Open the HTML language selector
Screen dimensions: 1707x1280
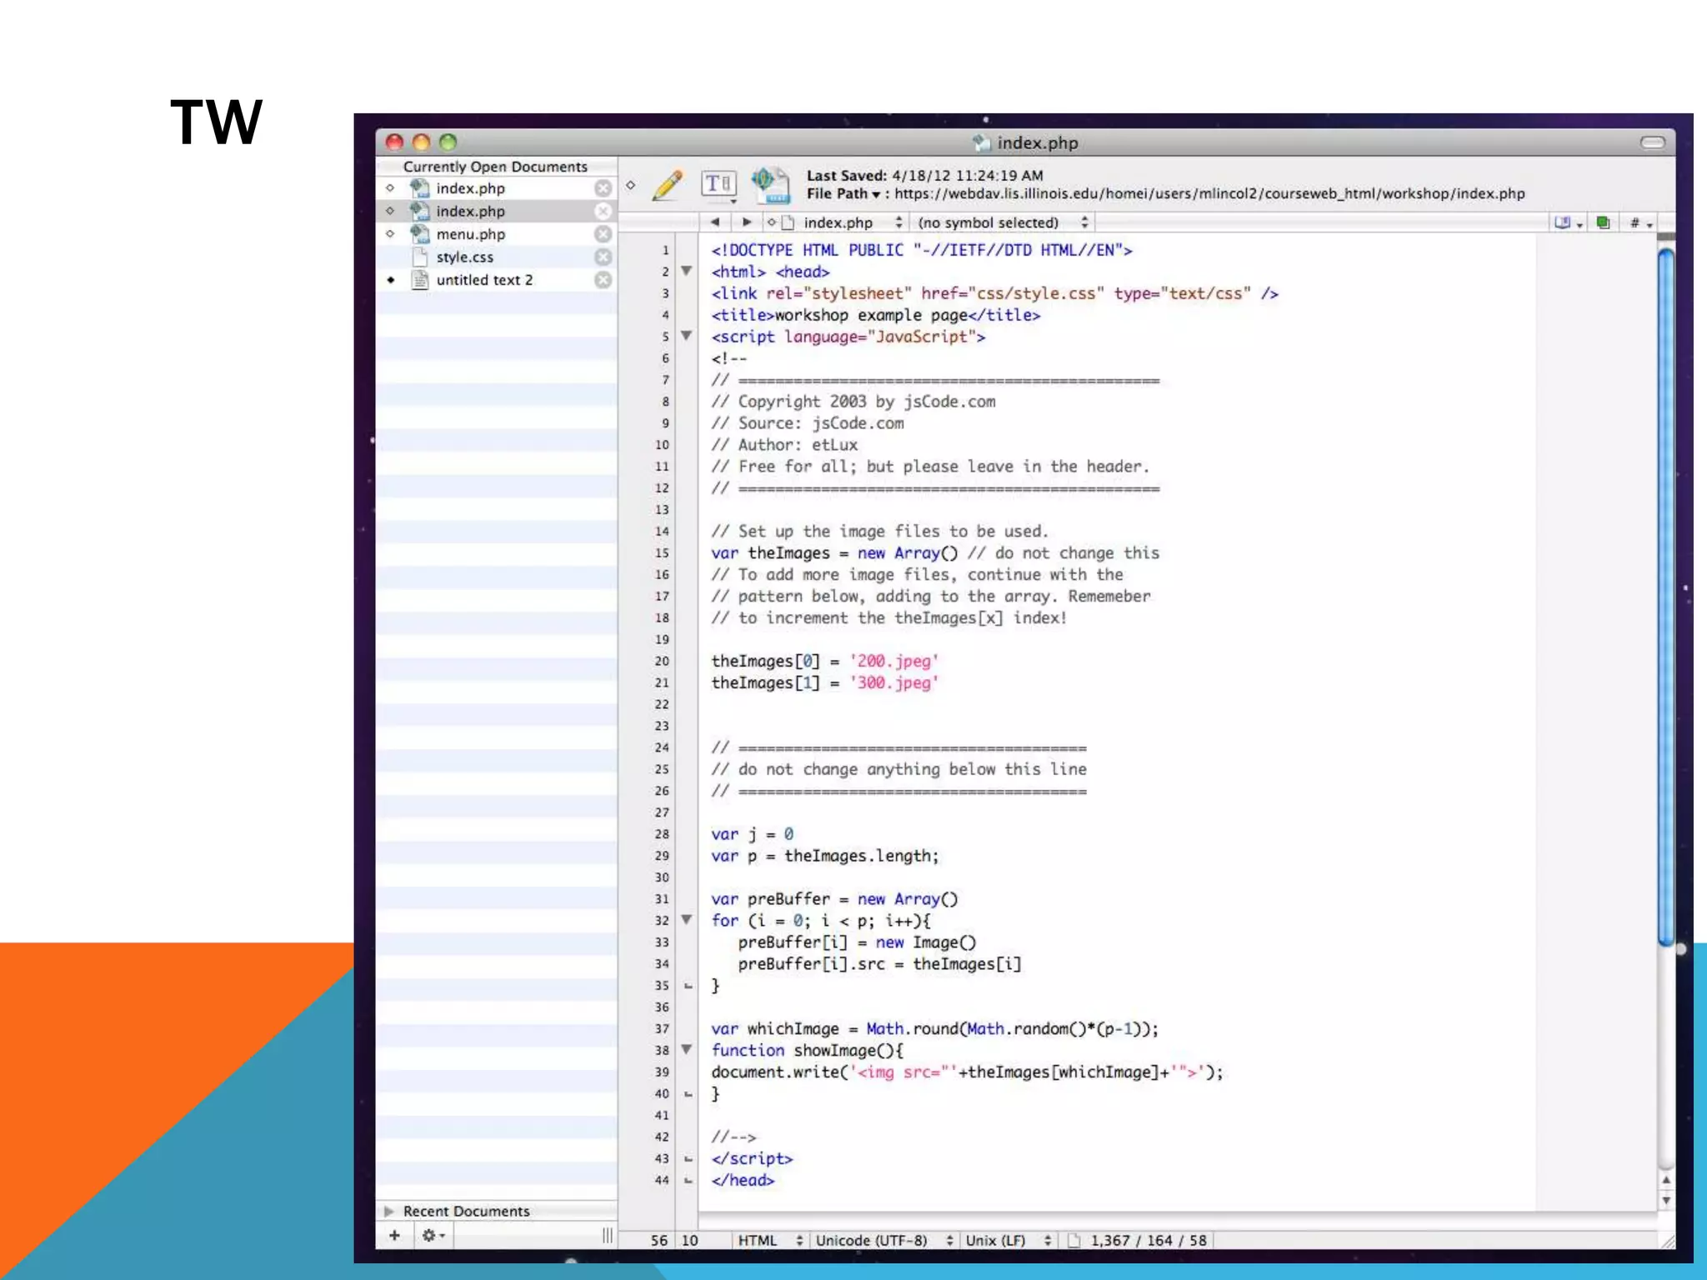click(768, 1240)
